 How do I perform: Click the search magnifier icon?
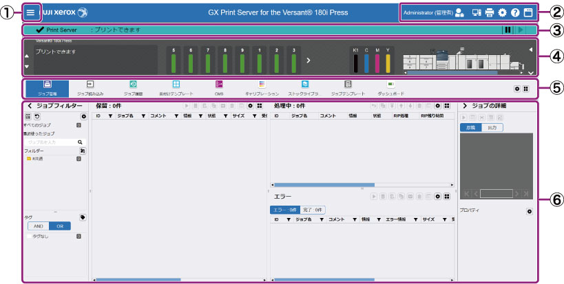point(80,142)
